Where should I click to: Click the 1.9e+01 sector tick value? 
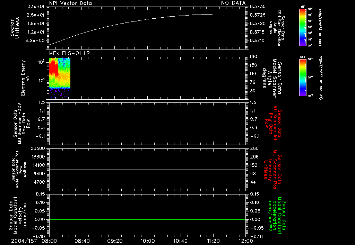[36, 24]
